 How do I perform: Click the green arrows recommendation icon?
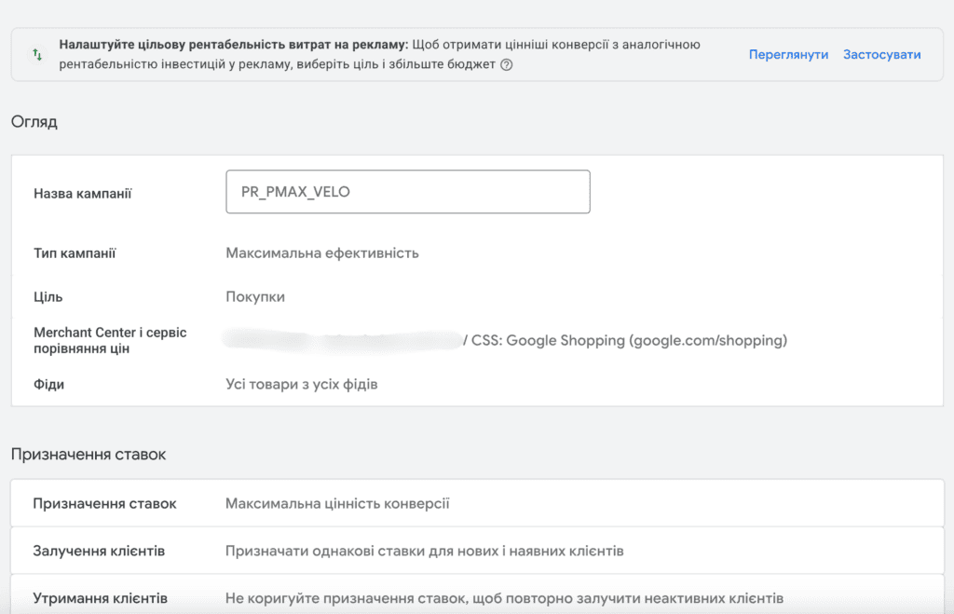coord(37,55)
